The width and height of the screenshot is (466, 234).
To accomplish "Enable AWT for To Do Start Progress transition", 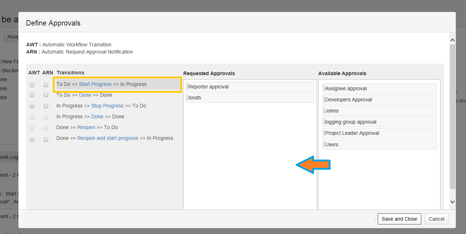I will point(32,85).
